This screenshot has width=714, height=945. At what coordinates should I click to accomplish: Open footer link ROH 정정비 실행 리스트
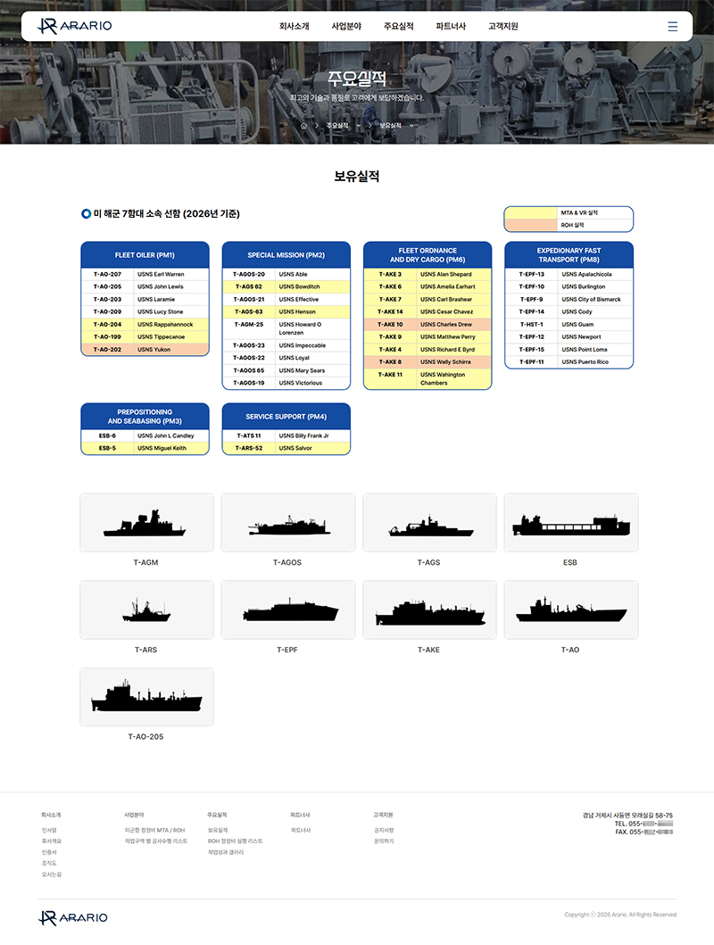[x=235, y=841]
